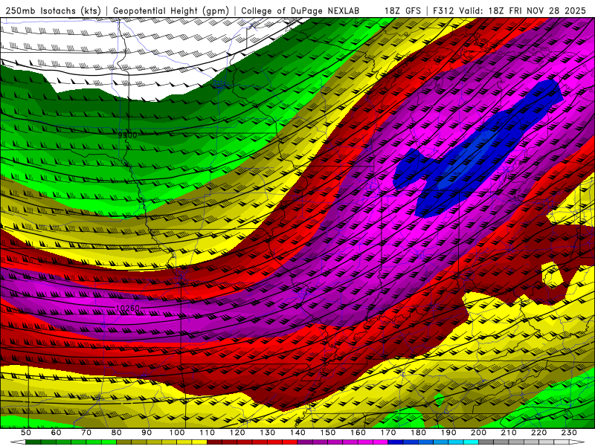The height and width of the screenshot is (446, 595).
Task: Click the 160 knot legend label
Action: coord(358,433)
